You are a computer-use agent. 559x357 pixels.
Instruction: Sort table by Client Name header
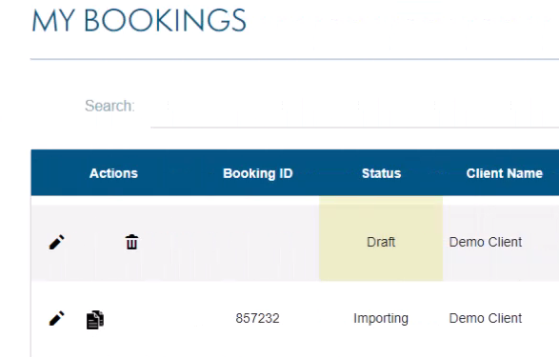pyautogui.click(x=504, y=173)
